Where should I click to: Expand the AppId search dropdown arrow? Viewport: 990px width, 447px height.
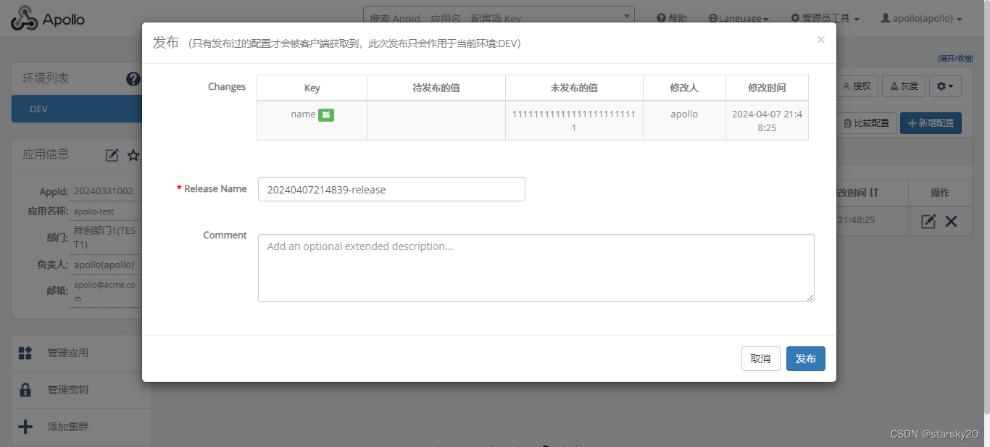click(x=626, y=16)
